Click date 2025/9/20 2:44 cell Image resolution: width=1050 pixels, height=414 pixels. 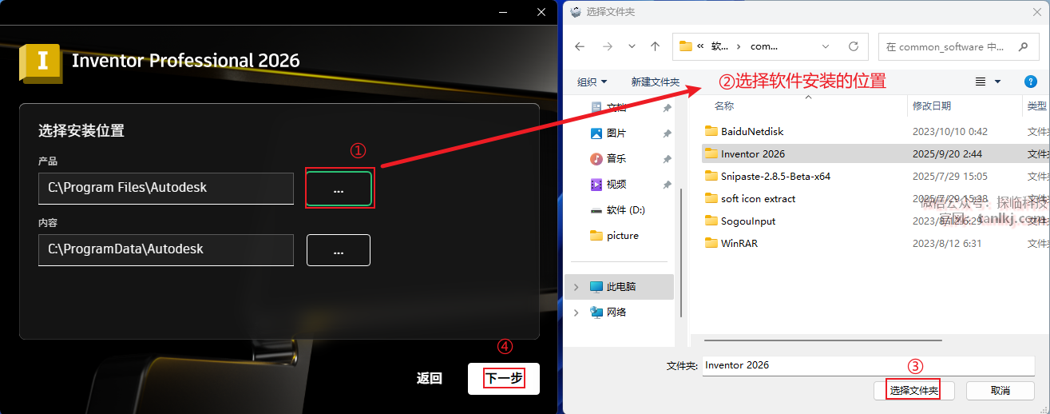[947, 153]
